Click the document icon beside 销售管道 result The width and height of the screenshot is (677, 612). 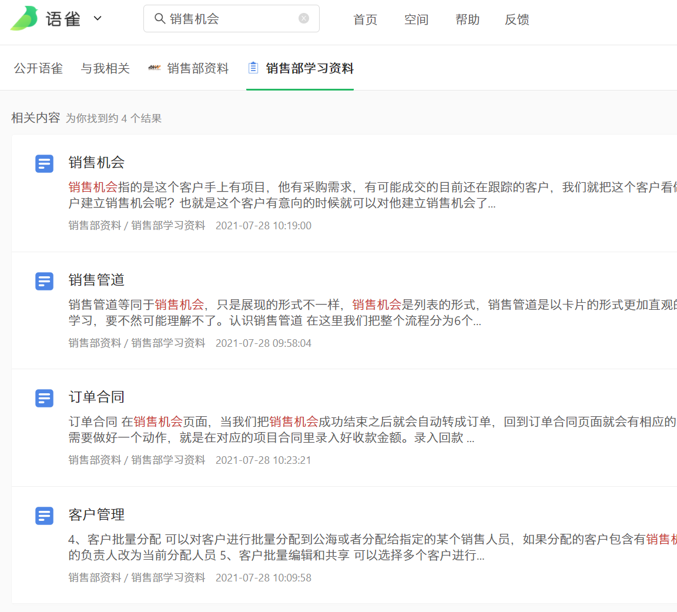(x=44, y=281)
